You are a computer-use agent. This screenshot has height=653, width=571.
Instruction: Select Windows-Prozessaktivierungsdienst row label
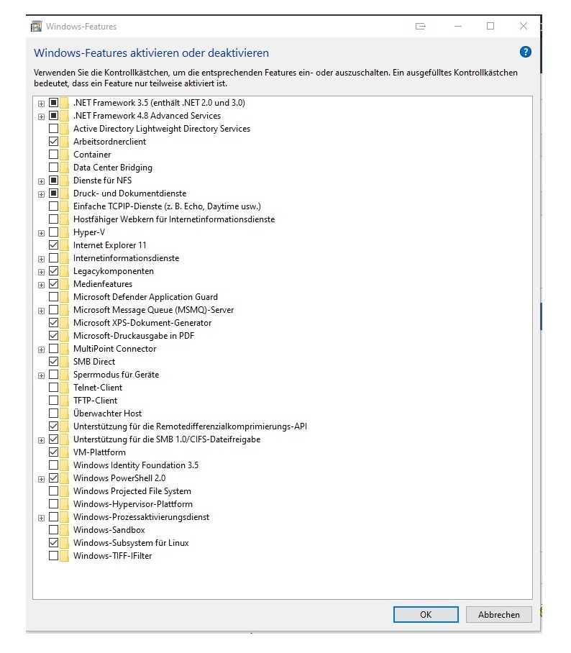(x=141, y=517)
